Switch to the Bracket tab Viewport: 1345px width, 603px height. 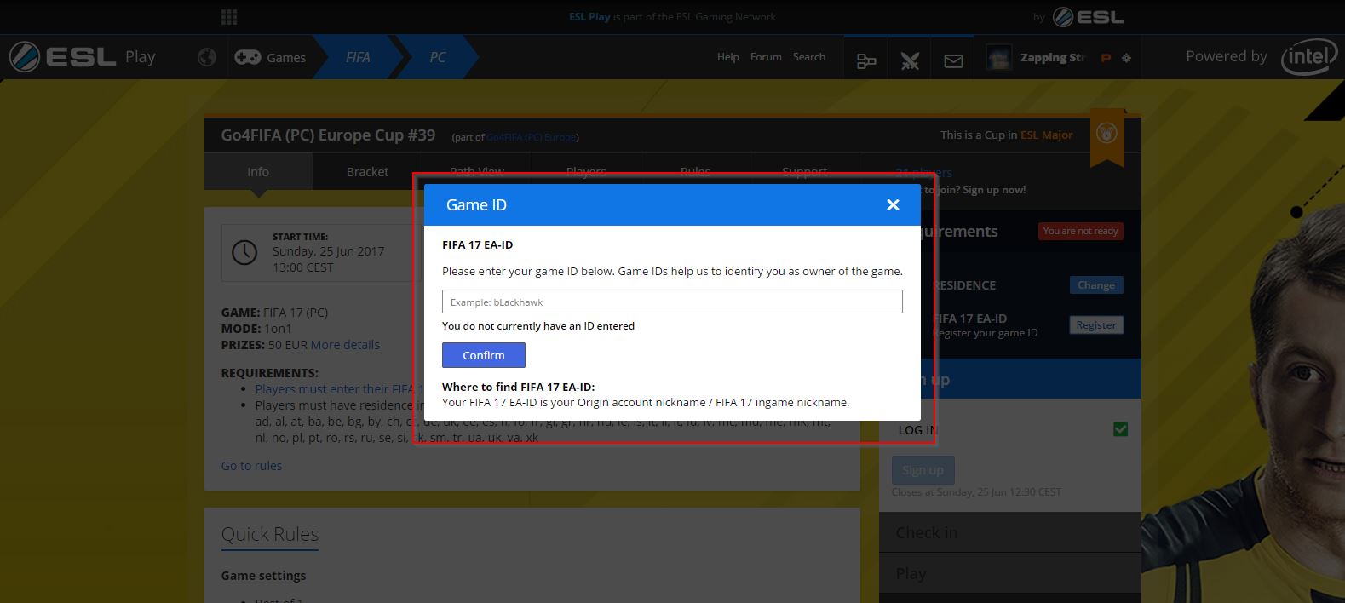367,172
